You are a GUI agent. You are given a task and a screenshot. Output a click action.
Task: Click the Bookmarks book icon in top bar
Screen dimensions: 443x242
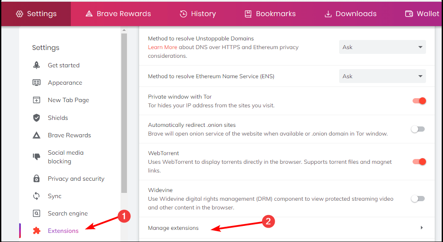pyautogui.click(x=248, y=14)
